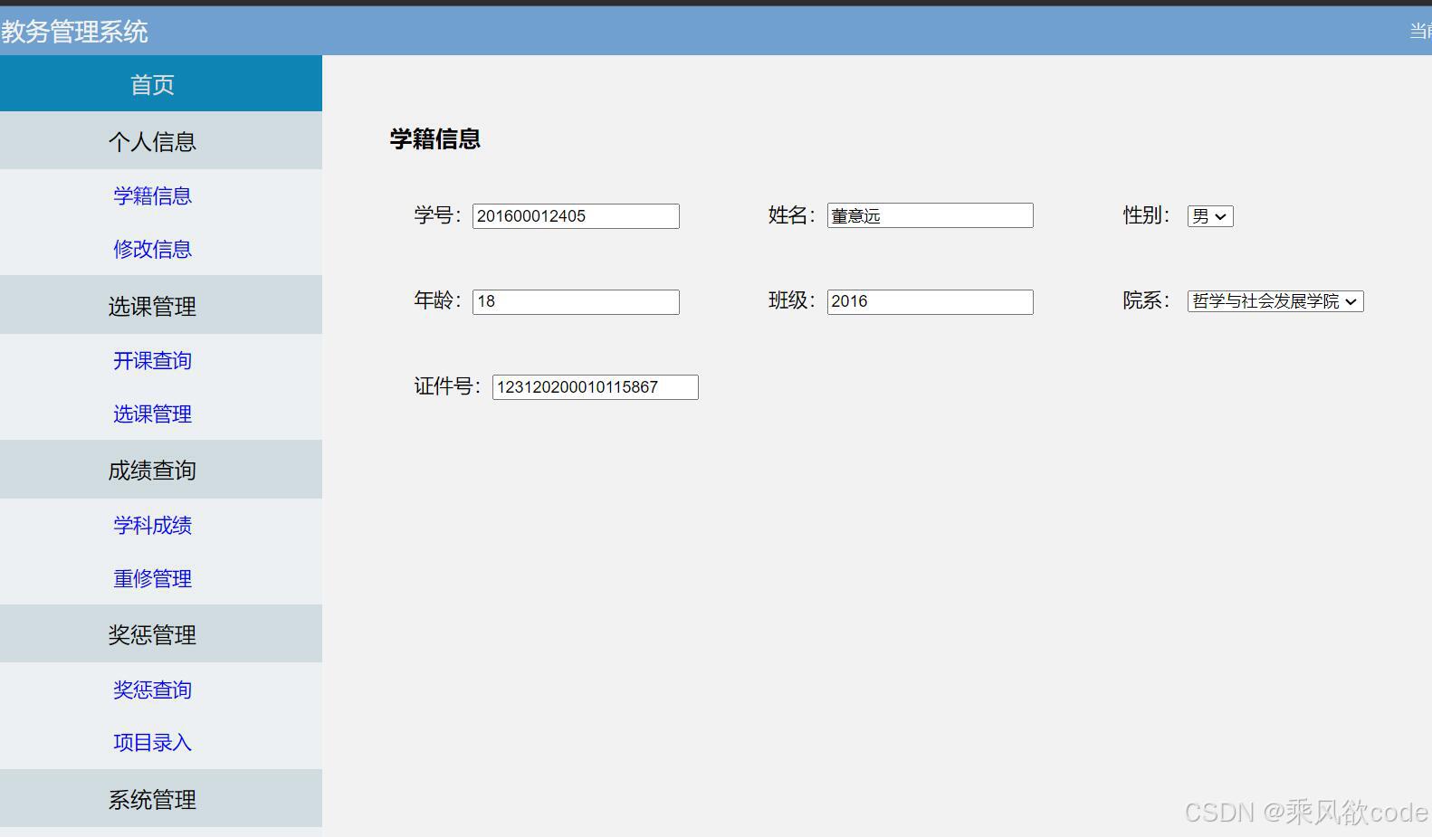The height and width of the screenshot is (837, 1432).
Task: Click the 证件号 input field
Action: (x=595, y=387)
